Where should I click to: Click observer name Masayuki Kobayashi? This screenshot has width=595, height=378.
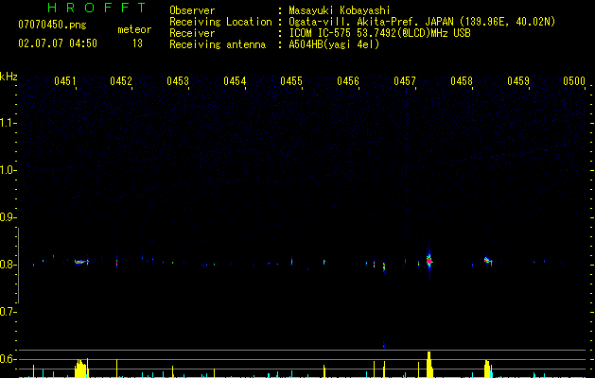[340, 10]
